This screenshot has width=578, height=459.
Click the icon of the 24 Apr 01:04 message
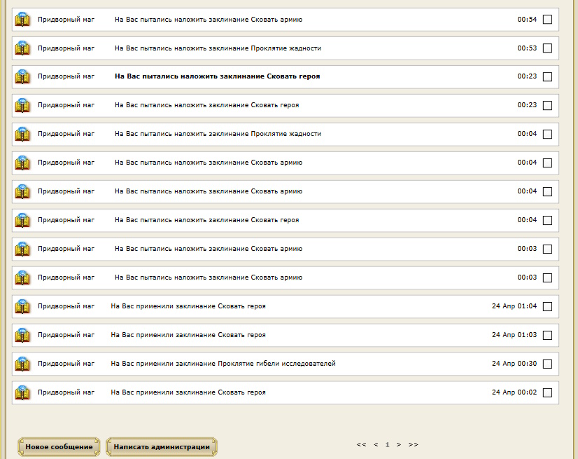[22, 307]
